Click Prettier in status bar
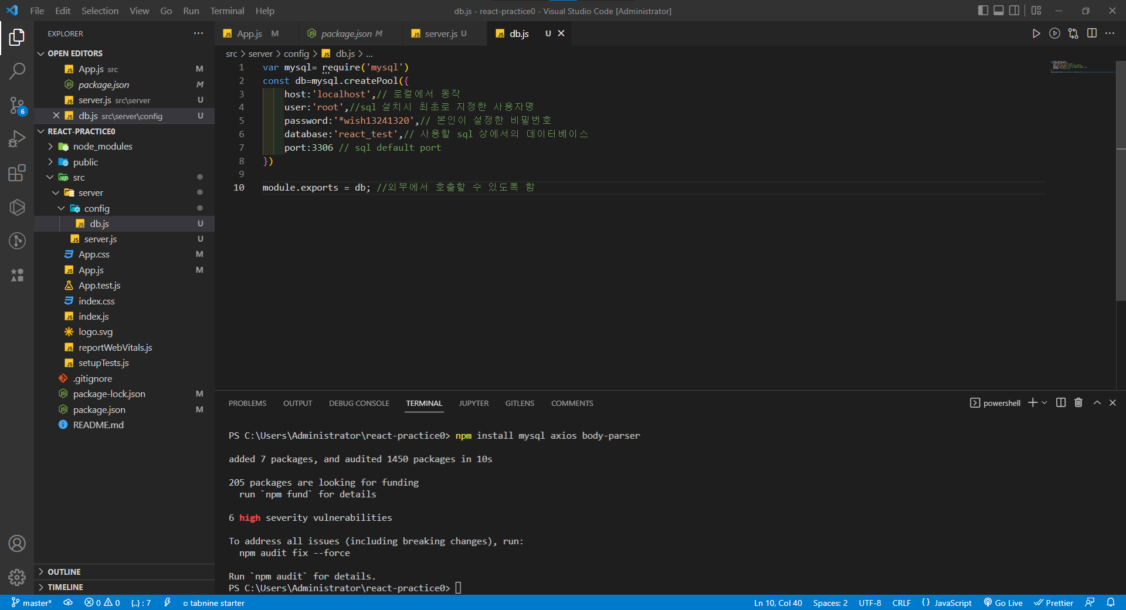 click(x=1053, y=602)
